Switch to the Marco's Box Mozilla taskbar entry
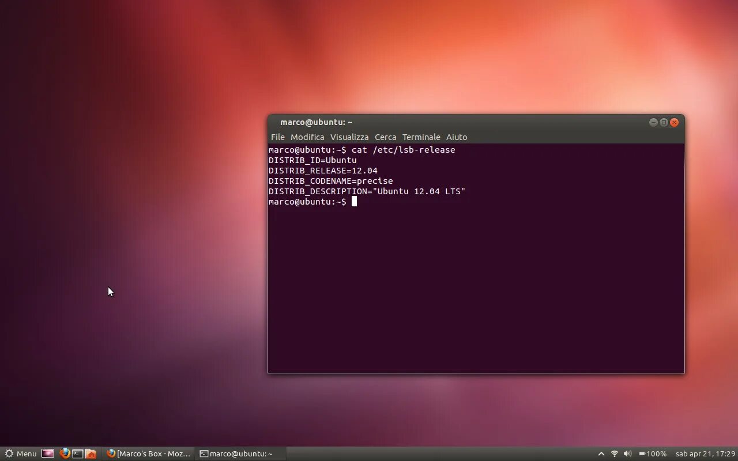The height and width of the screenshot is (461, 738). point(148,454)
